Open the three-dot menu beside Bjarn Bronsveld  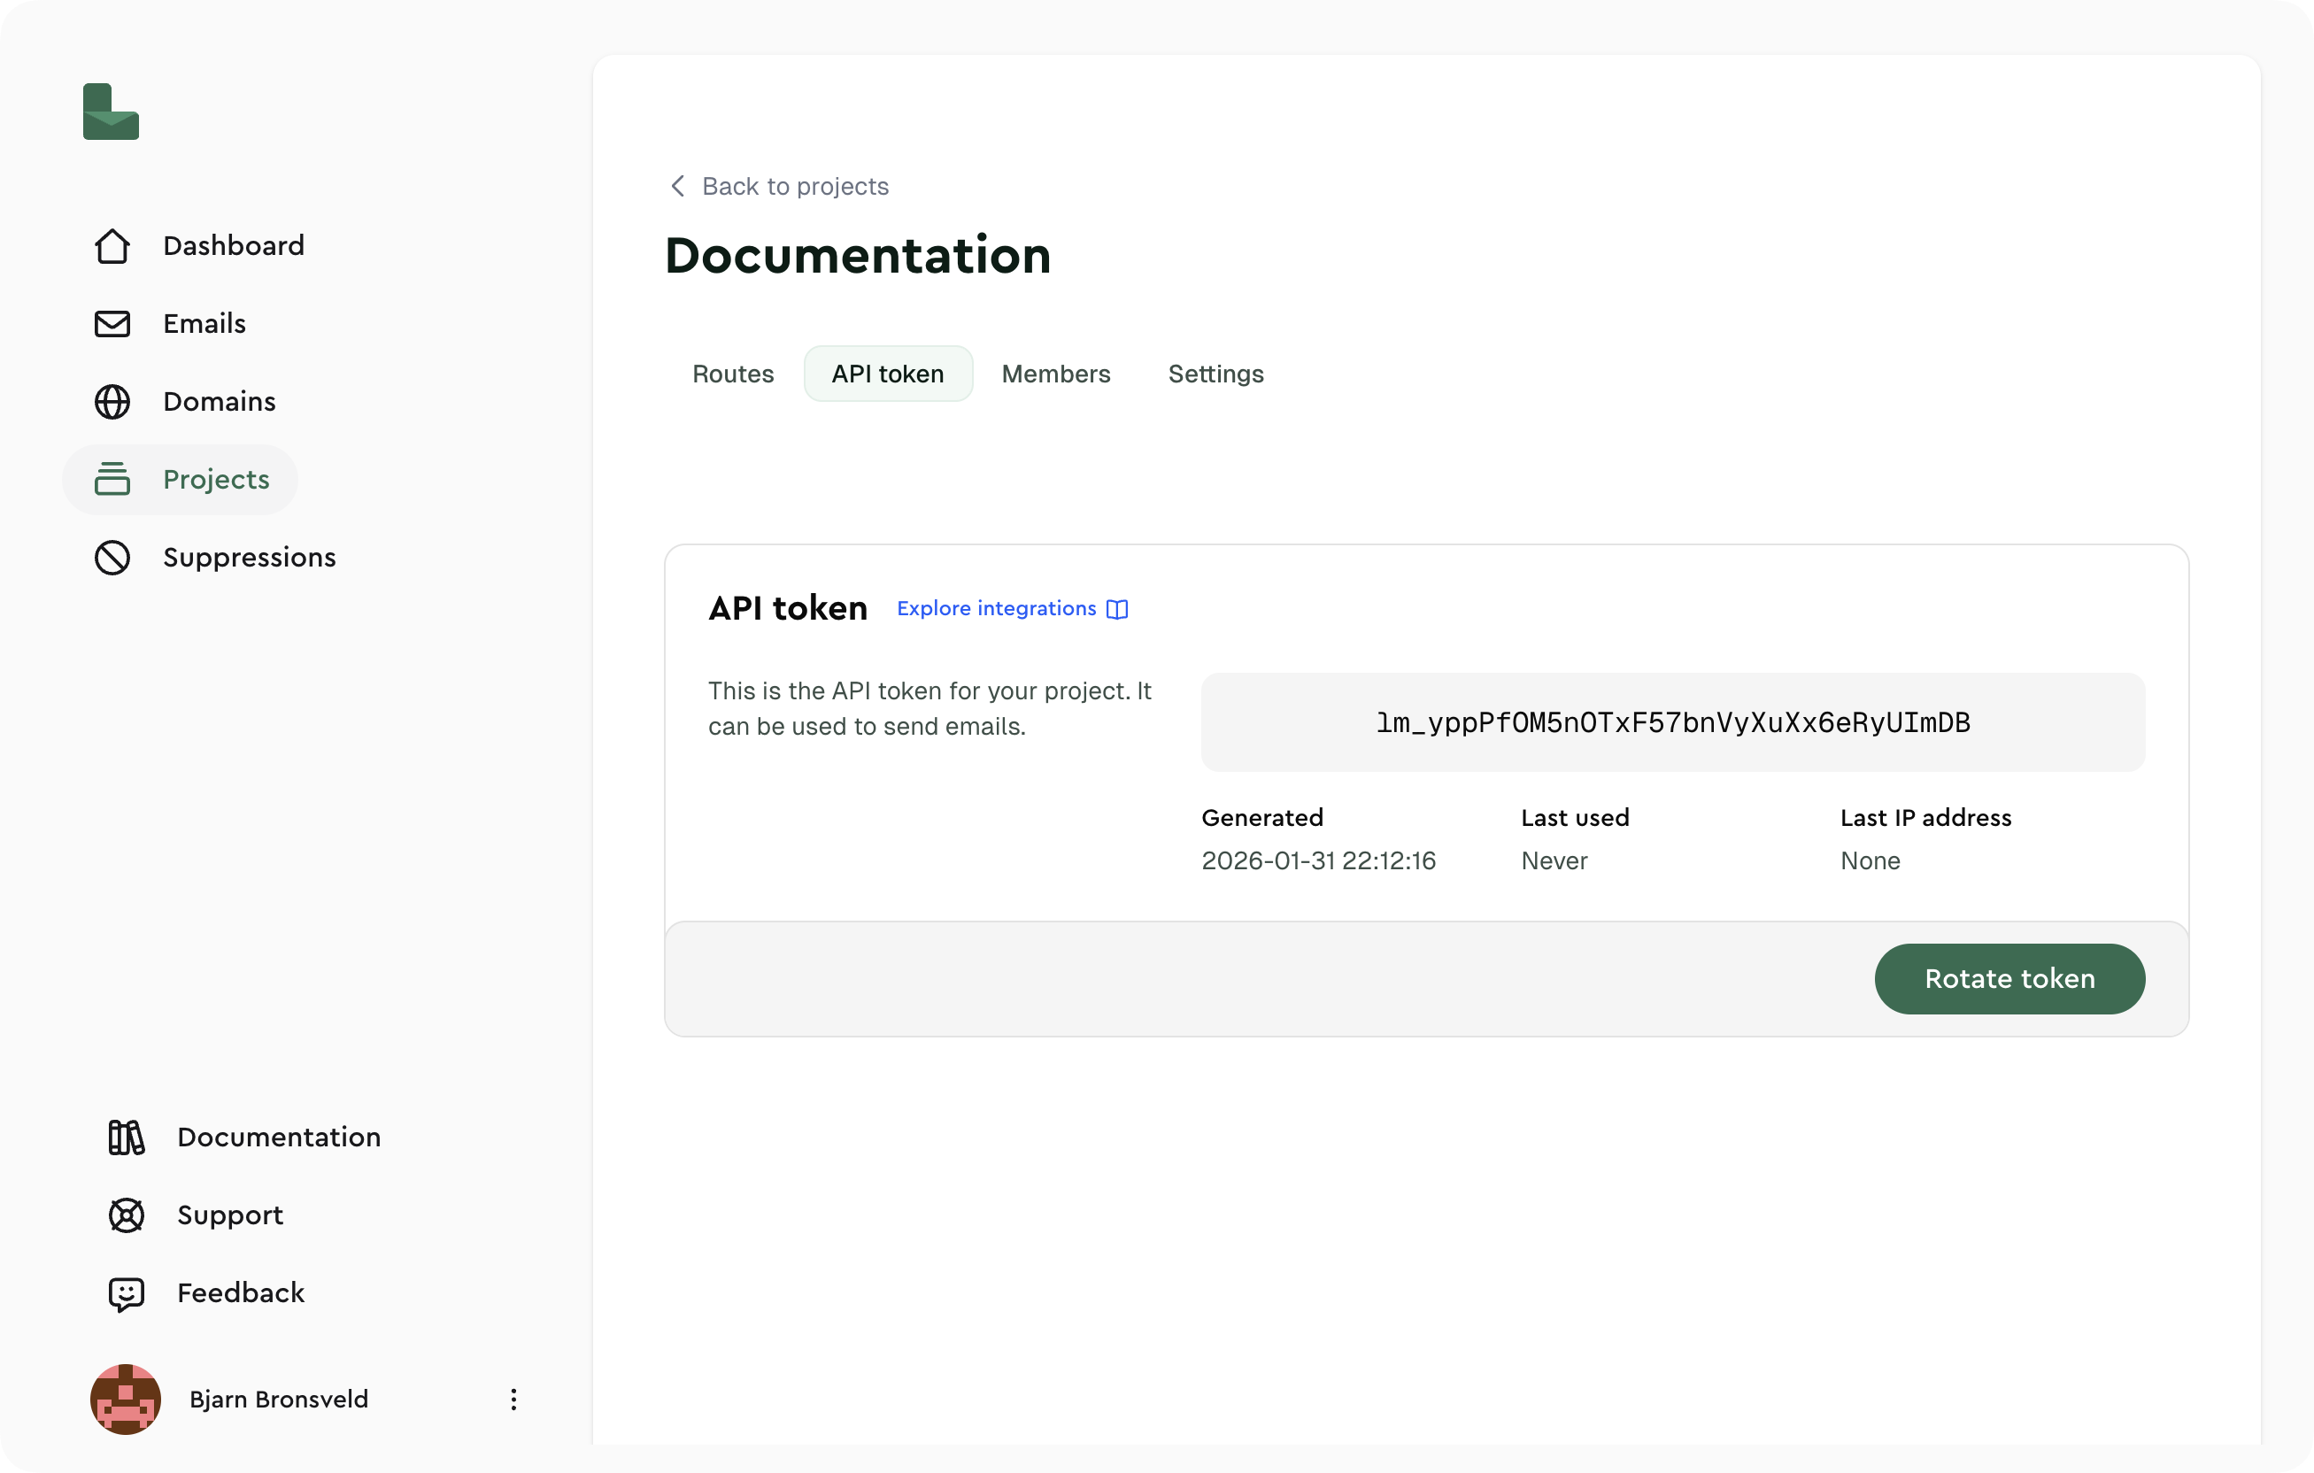pos(514,1399)
